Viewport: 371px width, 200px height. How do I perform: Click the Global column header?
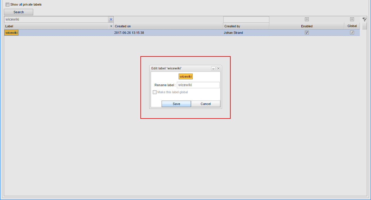pos(352,26)
